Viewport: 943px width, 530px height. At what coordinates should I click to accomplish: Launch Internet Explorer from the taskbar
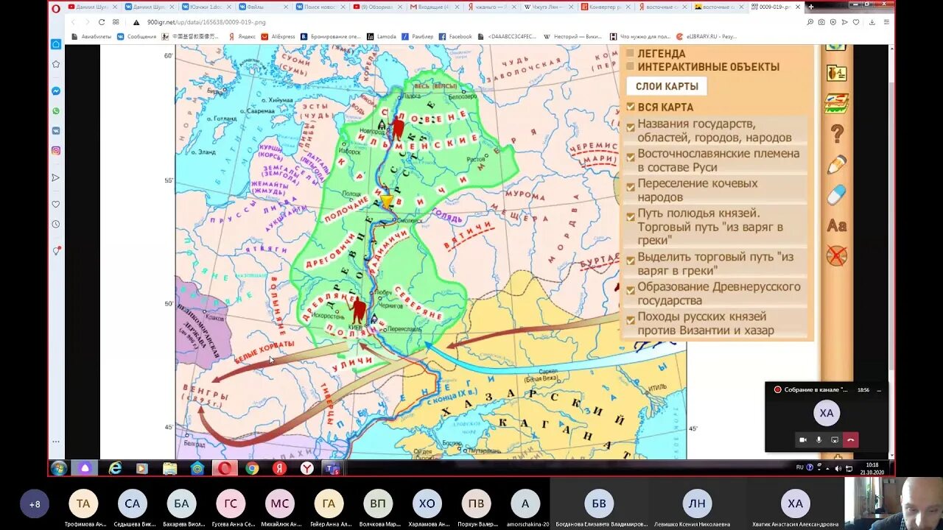116,468
